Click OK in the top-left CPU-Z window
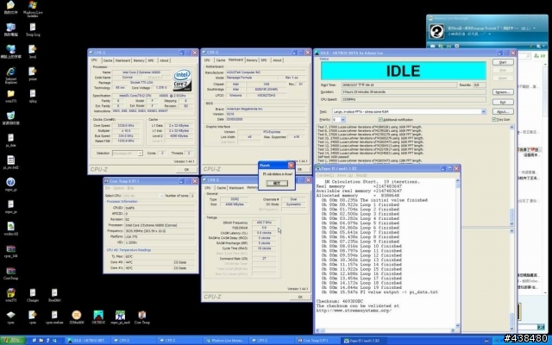 click(186, 169)
